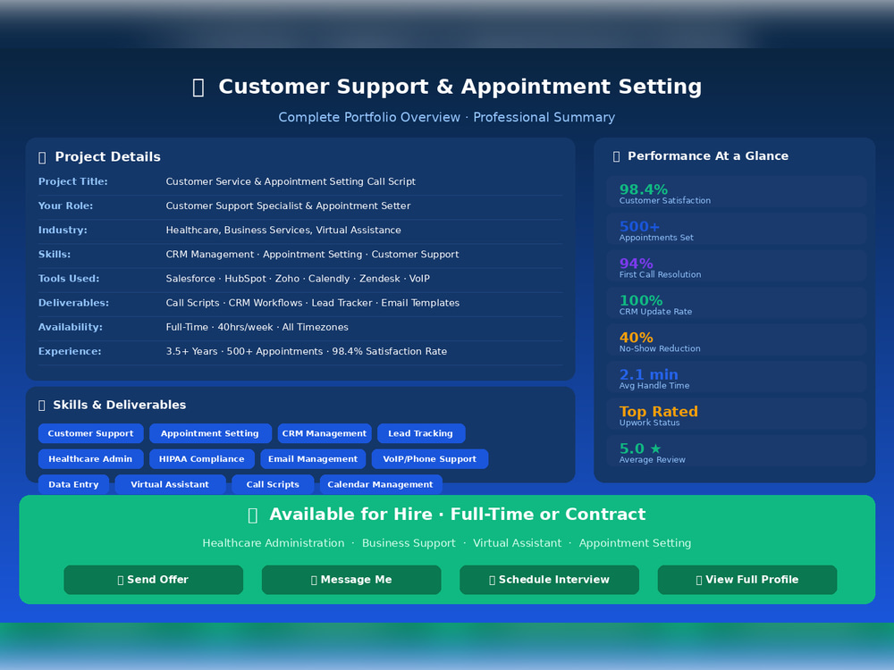Click the icon beside the main page title
The width and height of the screenshot is (894, 670).
pos(198,88)
